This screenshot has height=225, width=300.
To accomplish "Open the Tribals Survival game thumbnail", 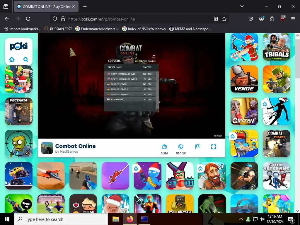I will pos(277,47).
